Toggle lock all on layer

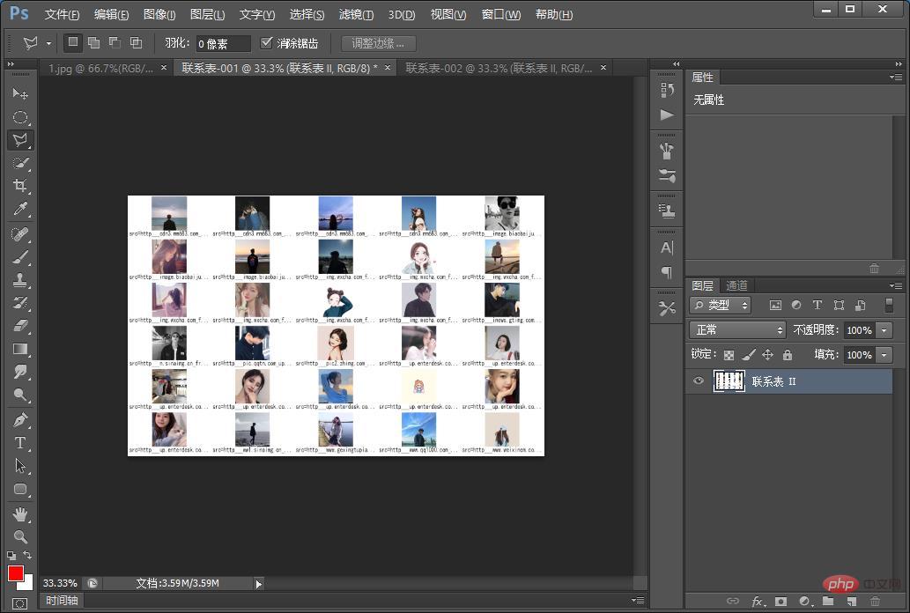tap(787, 354)
